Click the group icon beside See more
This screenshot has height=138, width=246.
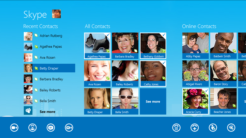pyautogui.click(x=28, y=110)
